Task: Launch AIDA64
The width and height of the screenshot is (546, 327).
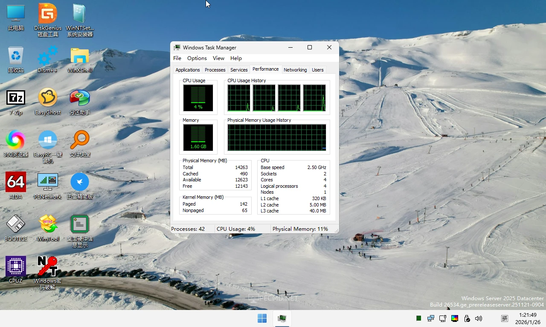Action: [16, 181]
